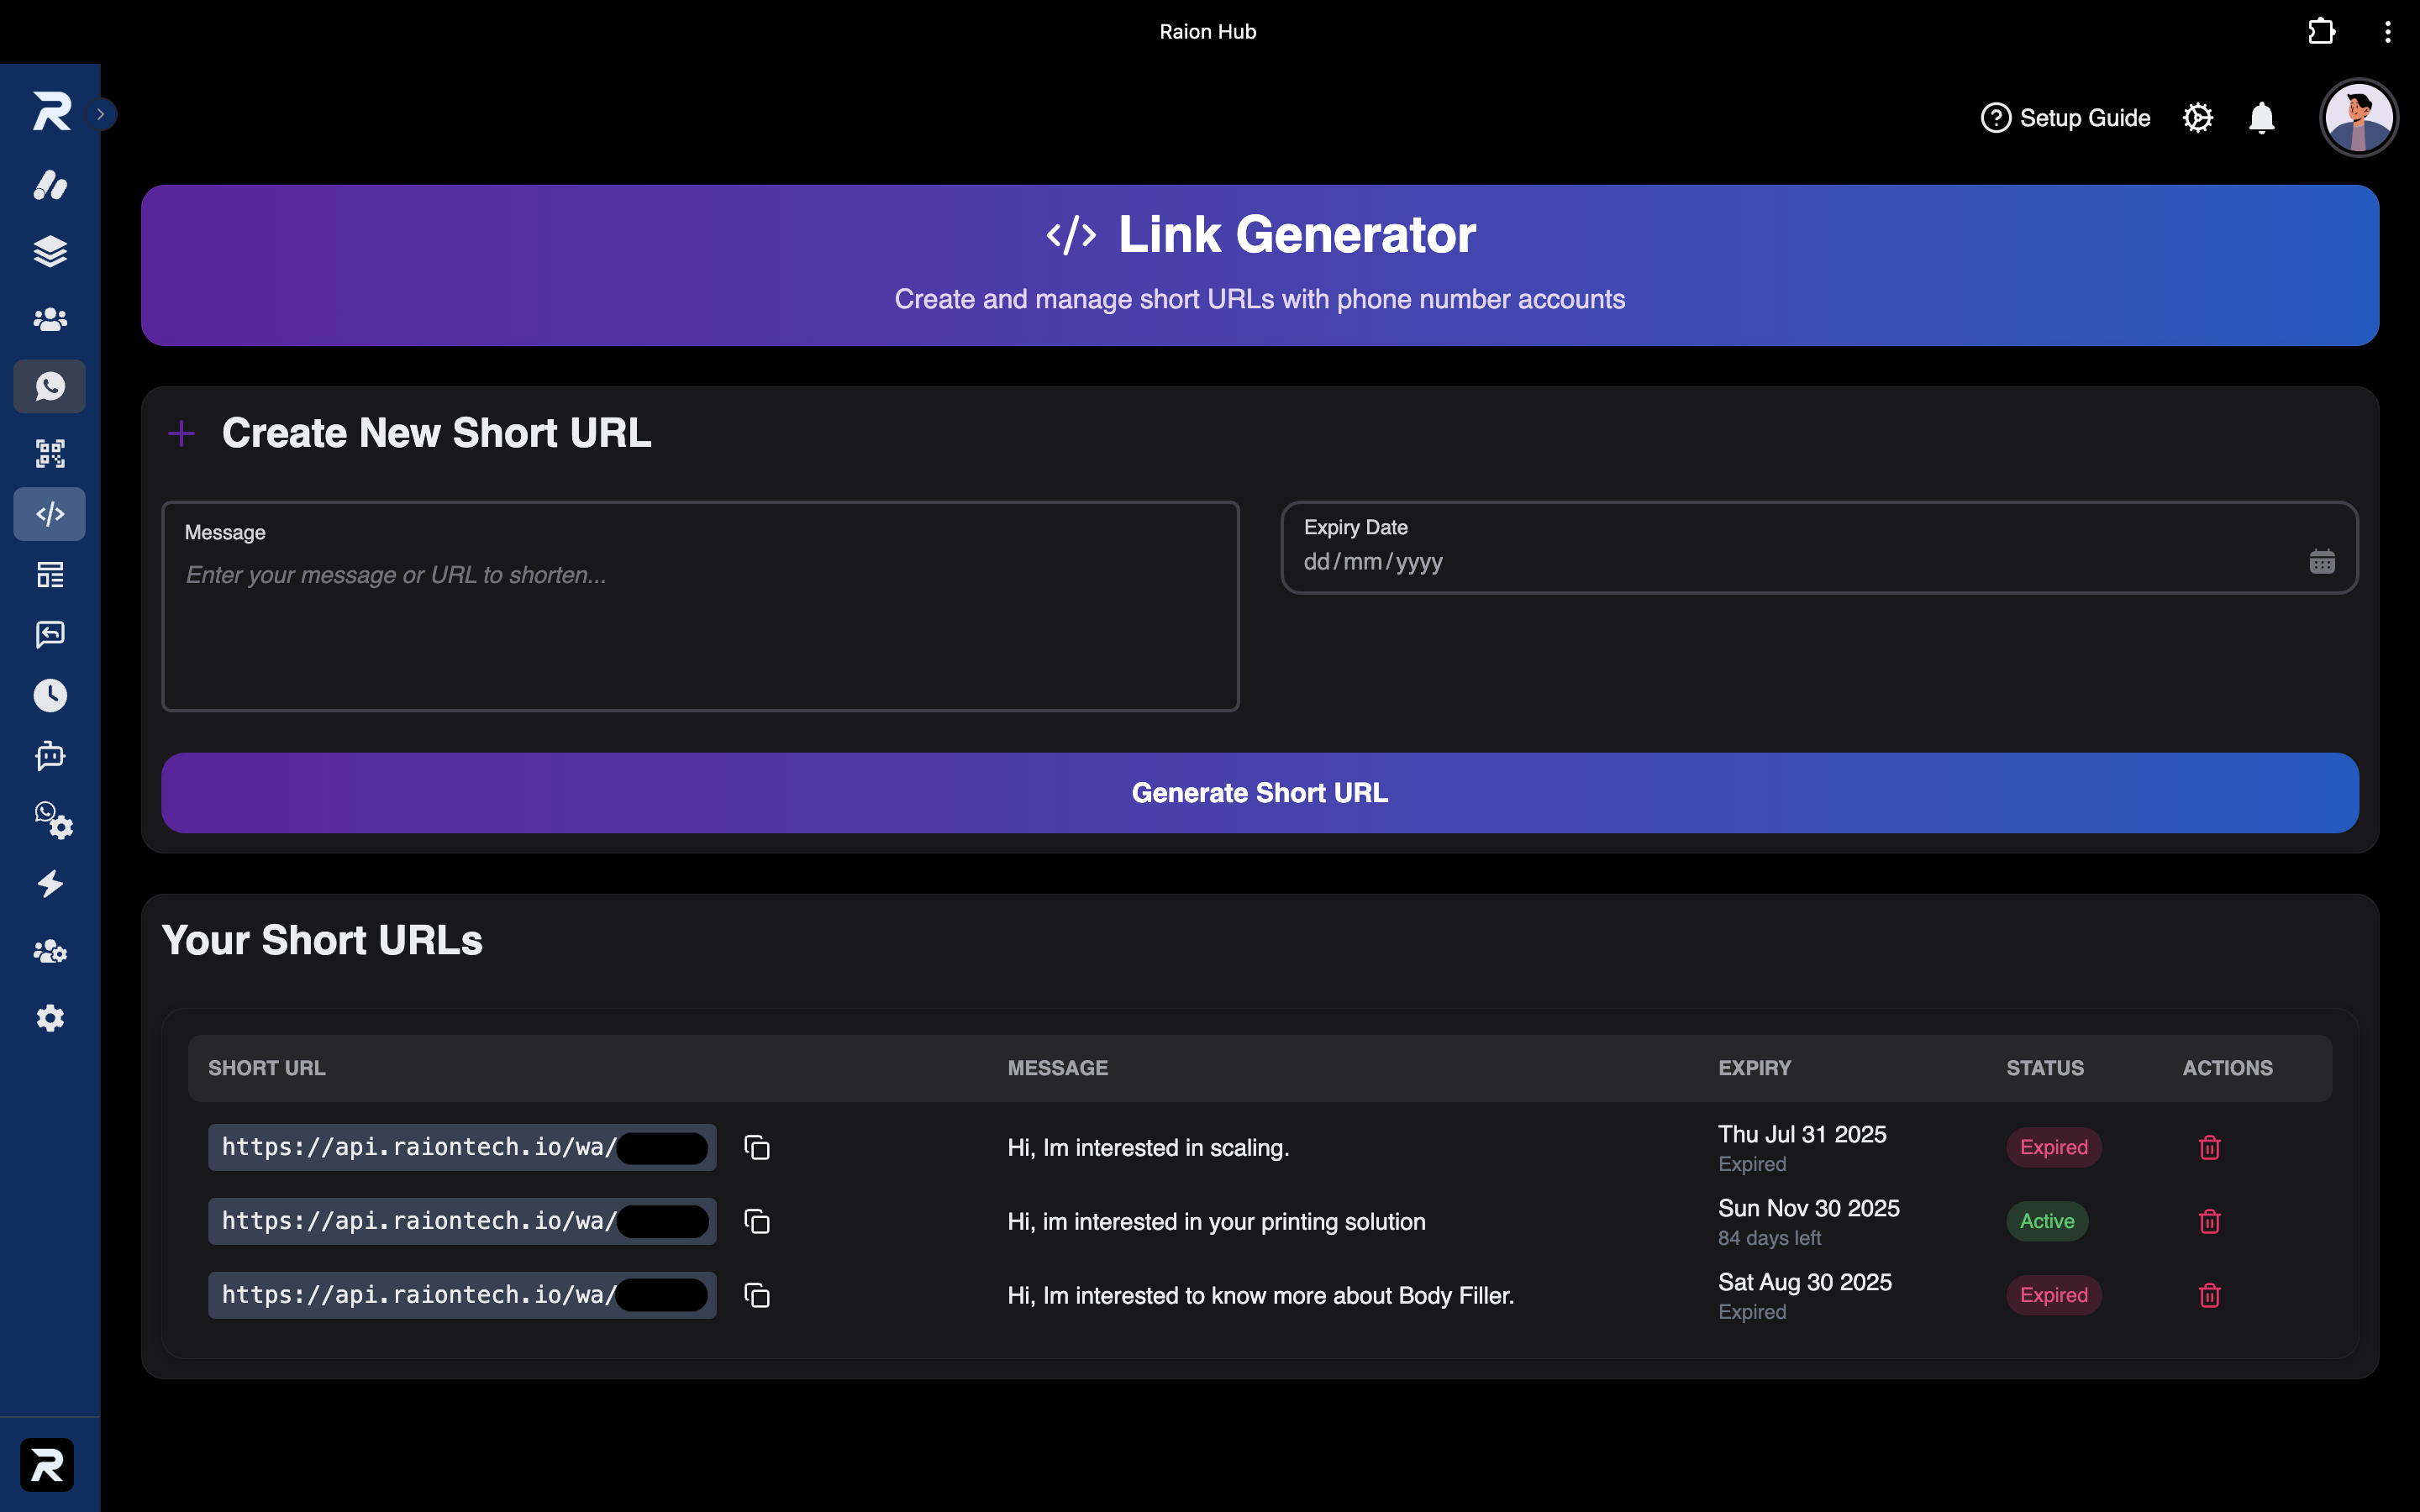
Task: Click the 'Sun Nov 30 2025' expiry
Action: pos(1809,1208)
